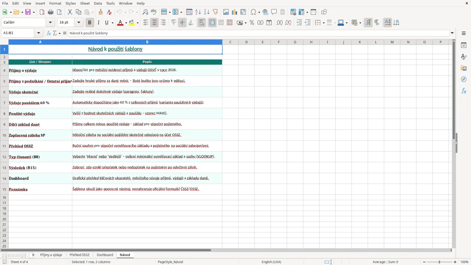
Task: Toggle Wrap Text
Action: 202,23
